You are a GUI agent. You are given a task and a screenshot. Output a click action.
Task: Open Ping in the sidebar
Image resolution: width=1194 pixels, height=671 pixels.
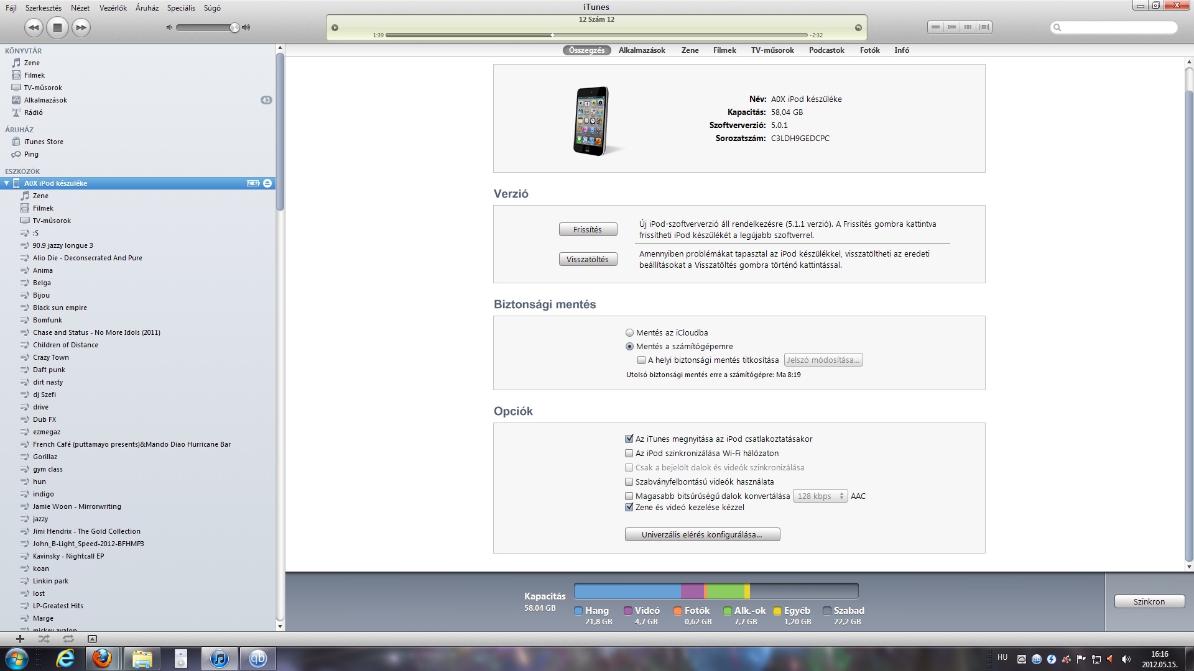(x=31, y=154)
